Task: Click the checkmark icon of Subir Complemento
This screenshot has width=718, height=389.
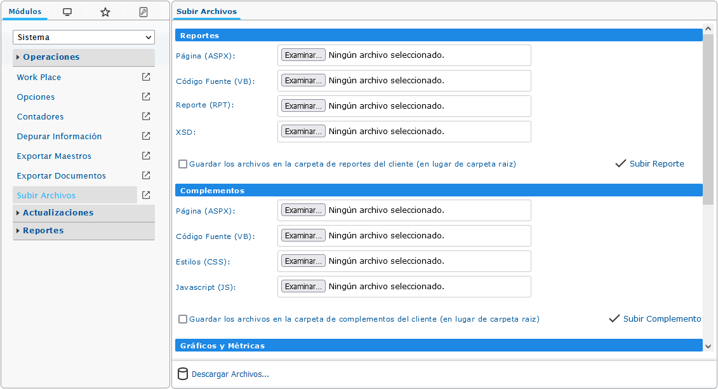Action: pos(614,319)
